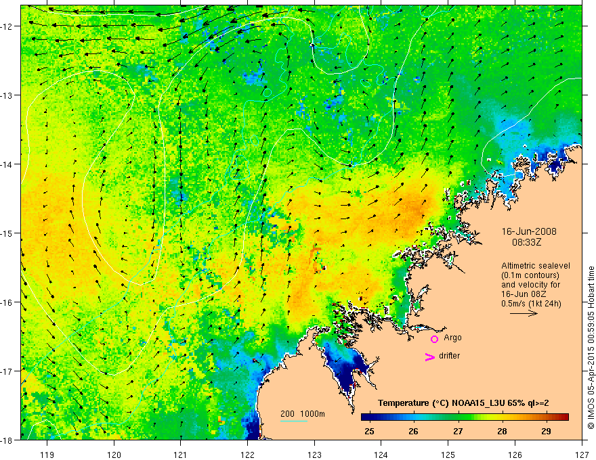This screenshot has height=460, width=596.
Task: Click the latitude axis label '-18'
Action: coord(7,440)
